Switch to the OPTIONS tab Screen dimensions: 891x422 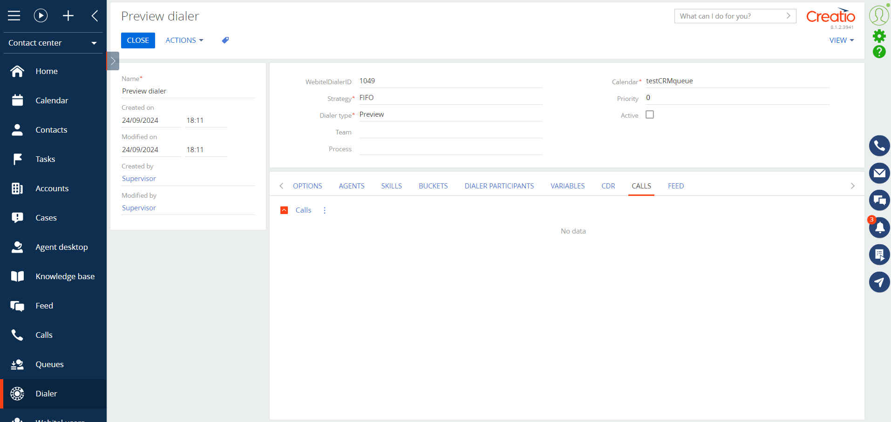pyautogui.click(x=307, y=186)
